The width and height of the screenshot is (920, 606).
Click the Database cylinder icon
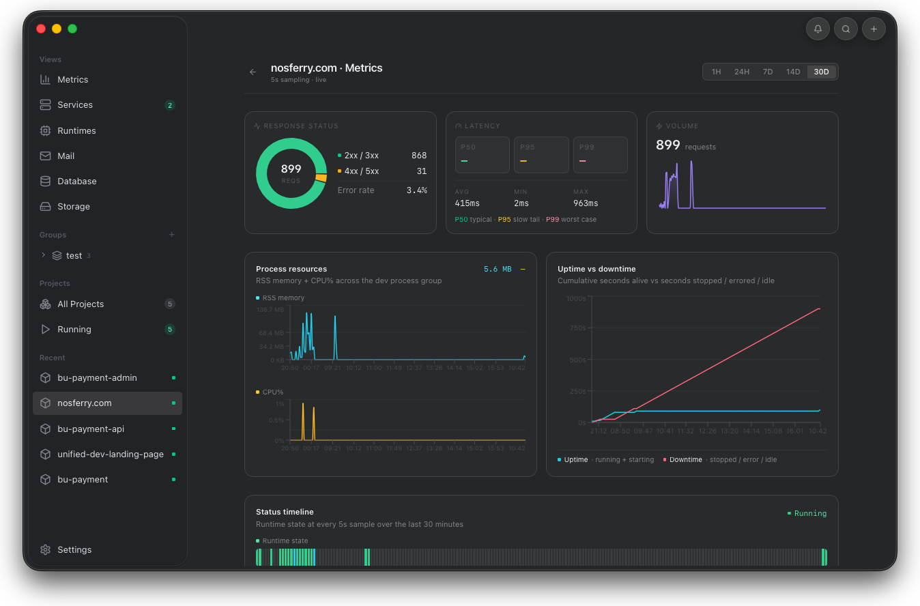coord(46,181)
